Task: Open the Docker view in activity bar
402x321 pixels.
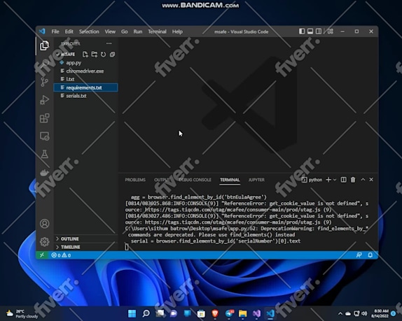Action: (44, 173)
